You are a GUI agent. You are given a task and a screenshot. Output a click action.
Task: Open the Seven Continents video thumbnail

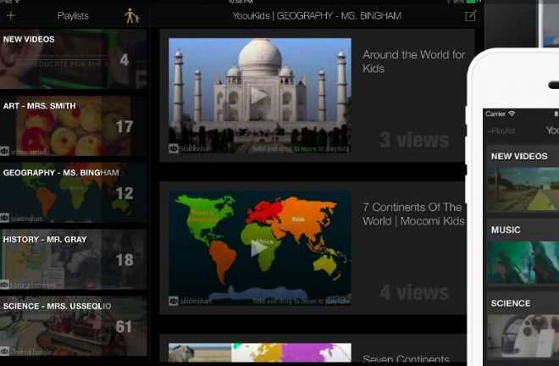click(x=259, y=352)
